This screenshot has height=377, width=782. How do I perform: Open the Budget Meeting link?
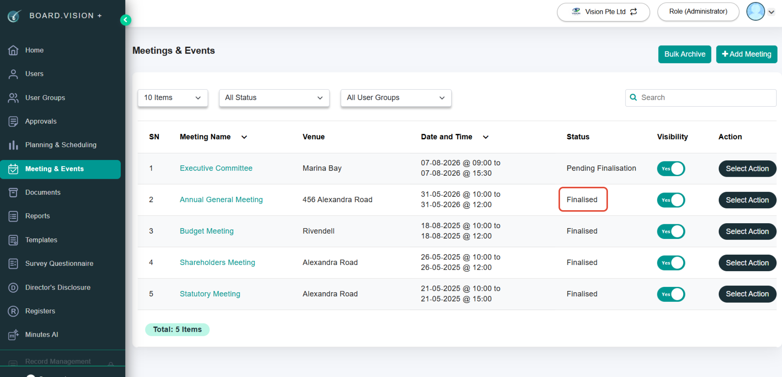[x=207, y=231]
